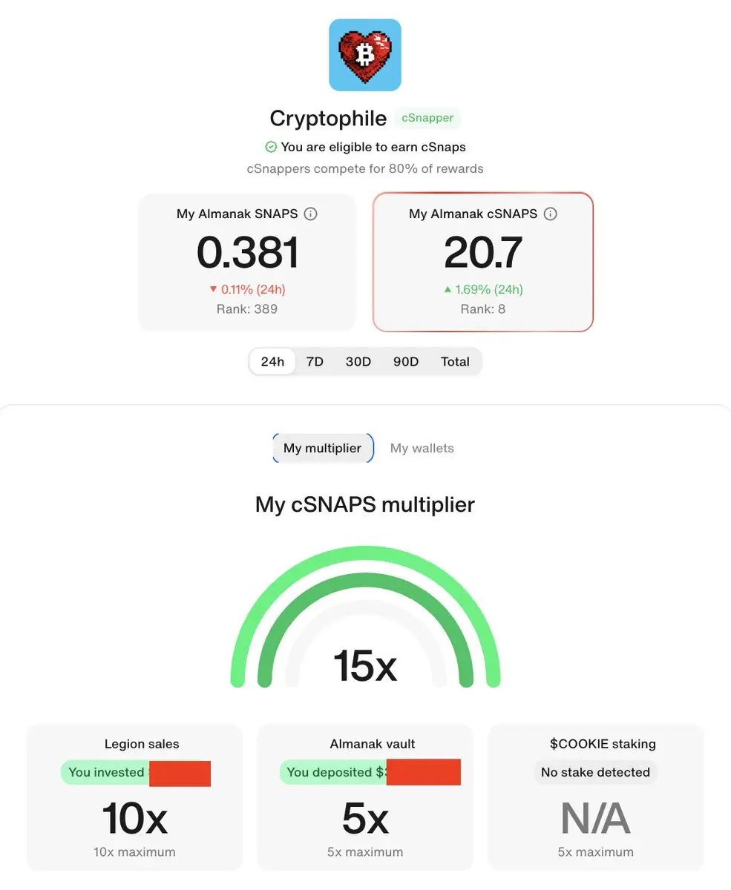Click the green eligibility checkmark icon
731x890 pixels.
point(271,147)
